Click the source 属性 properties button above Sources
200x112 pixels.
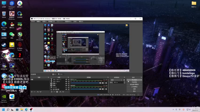tap(54, 74)
